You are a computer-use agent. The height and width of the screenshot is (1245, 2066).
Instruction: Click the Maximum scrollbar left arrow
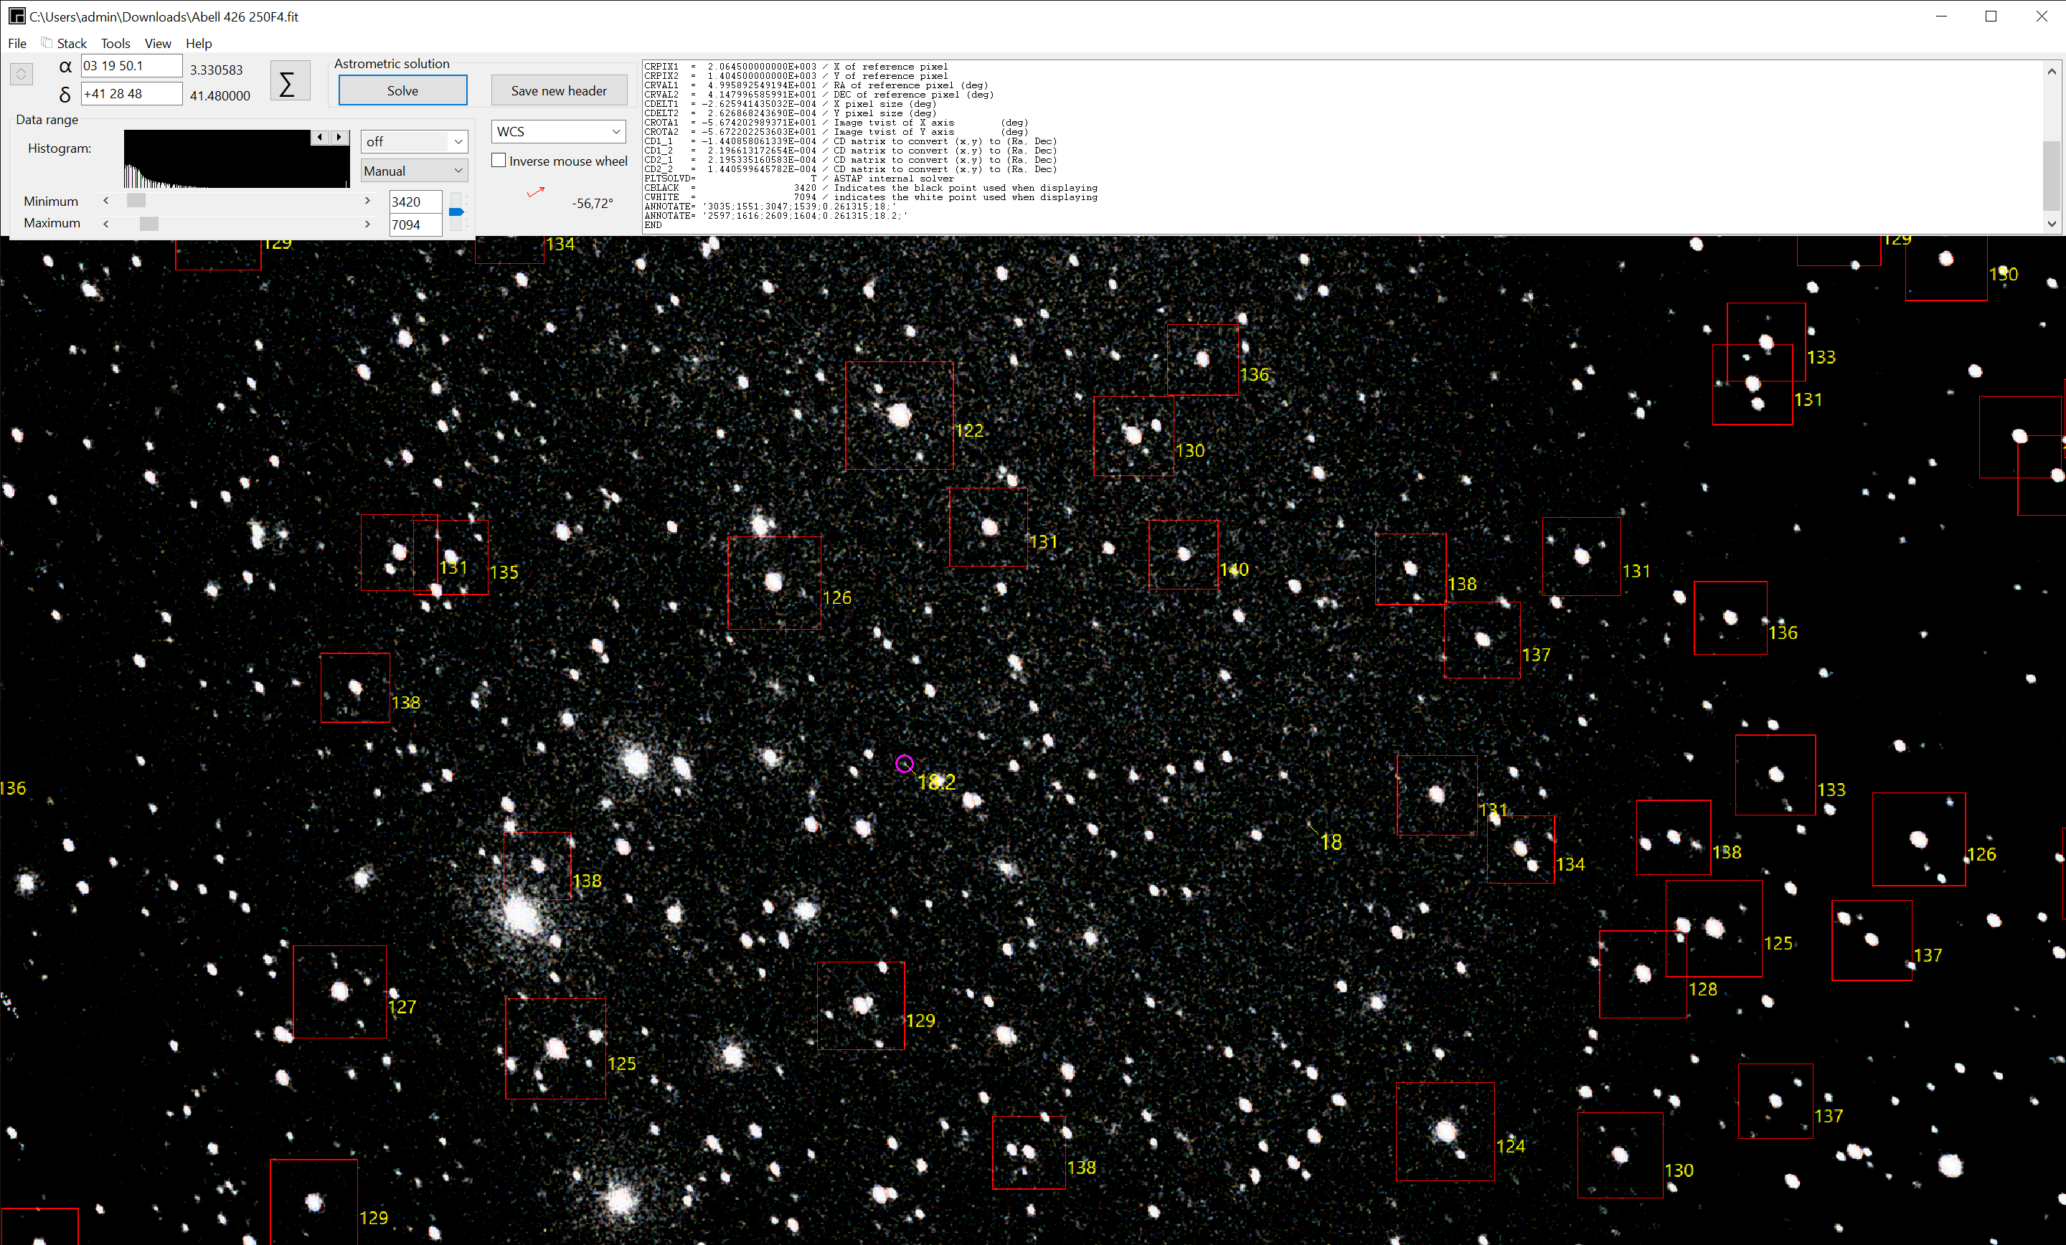pos(105,224)
